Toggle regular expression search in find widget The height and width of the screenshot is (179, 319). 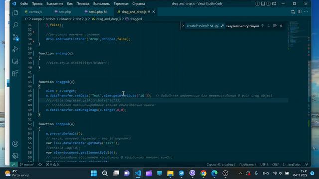tap(222, 26)
